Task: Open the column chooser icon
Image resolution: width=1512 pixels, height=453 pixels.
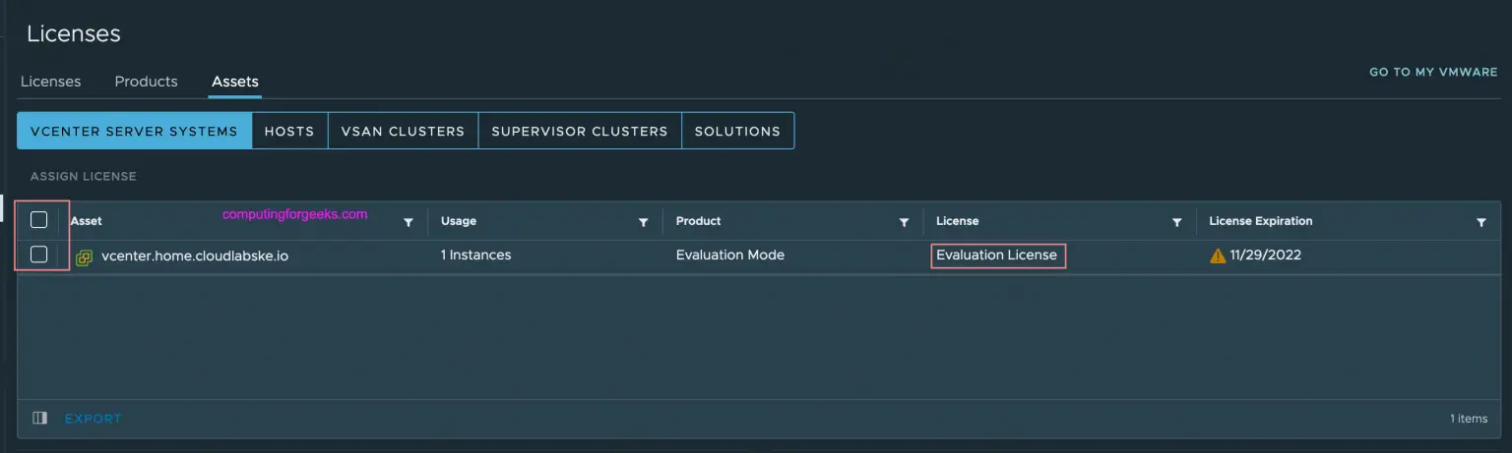Action: [x=39, y=419]
